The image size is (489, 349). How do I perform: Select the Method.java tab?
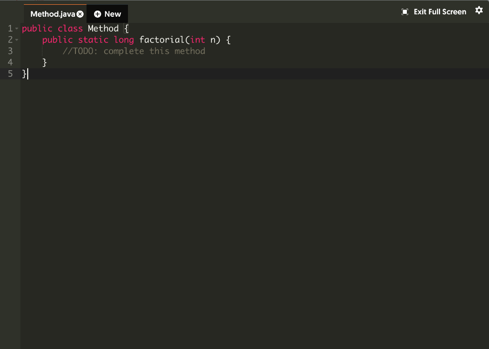click(x=53, y=14)
